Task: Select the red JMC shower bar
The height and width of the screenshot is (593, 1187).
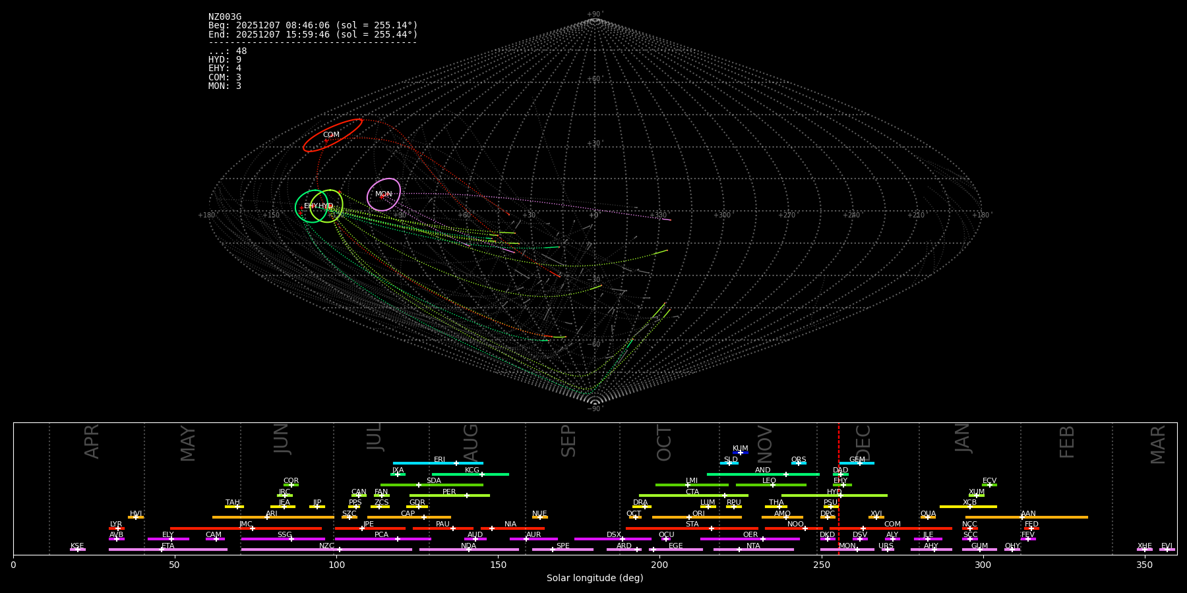Action: click(x=246, y=528)
